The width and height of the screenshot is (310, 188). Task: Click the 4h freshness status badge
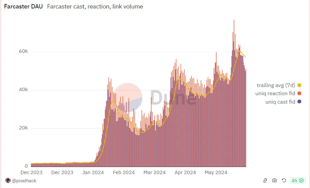click(x=297, y=181)
